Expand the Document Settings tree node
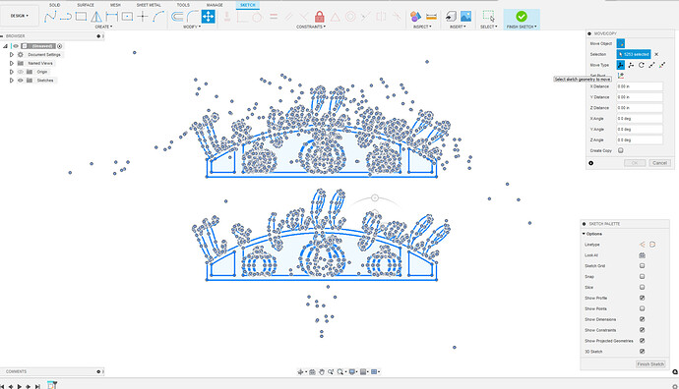Viewport: 679px width, 389px height. [12, 55]
